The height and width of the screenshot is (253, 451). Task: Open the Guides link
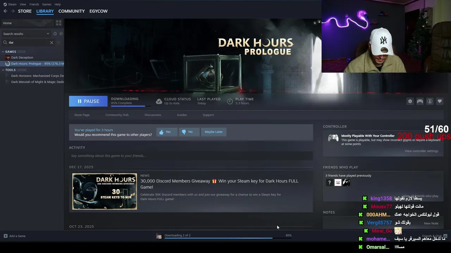point(182,115)
